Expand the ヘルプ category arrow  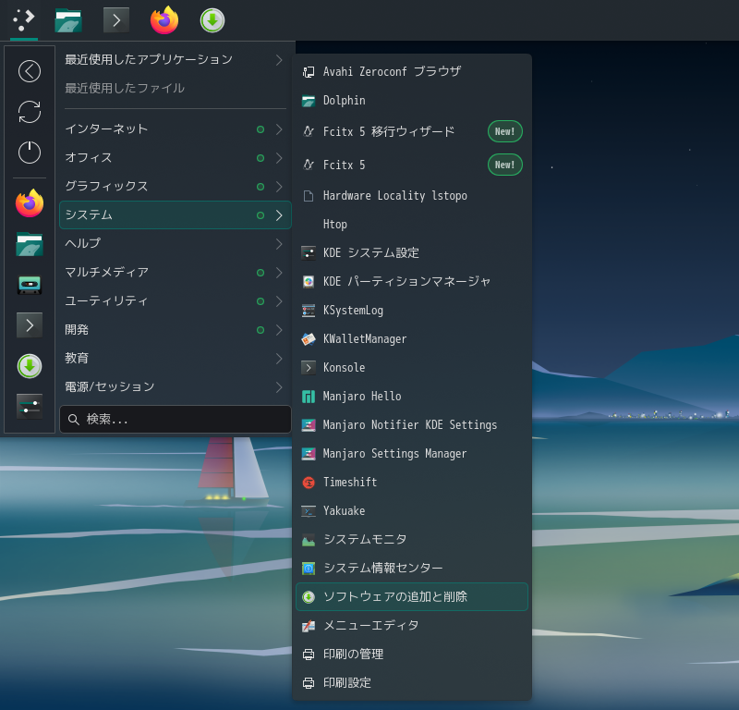click(279, 244)
